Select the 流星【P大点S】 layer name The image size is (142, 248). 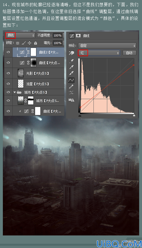tap(37, 84)
